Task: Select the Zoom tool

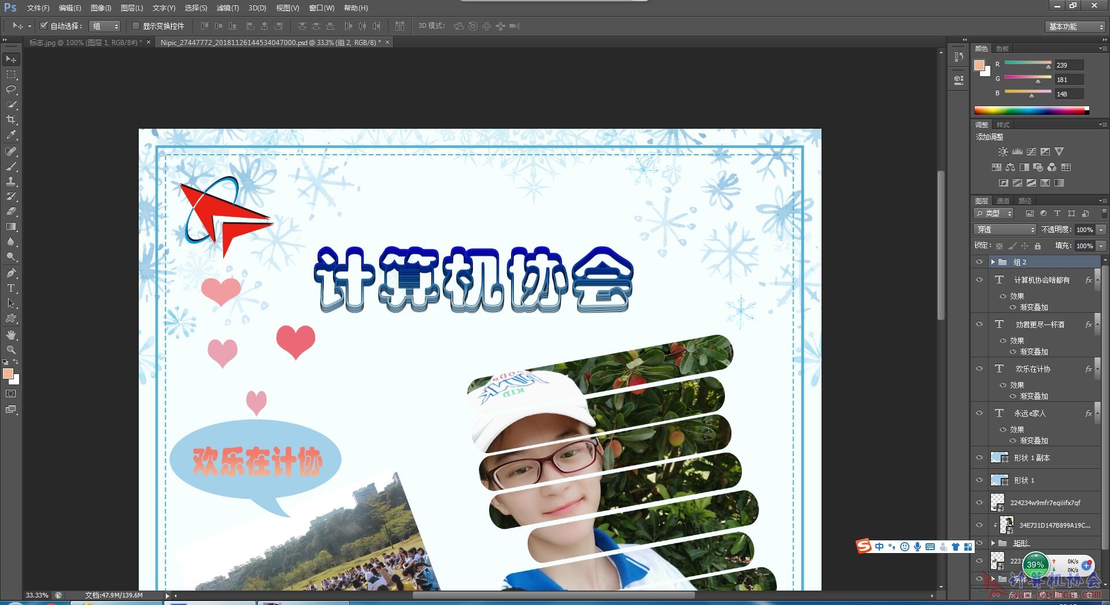Action: tap(11, 350)
